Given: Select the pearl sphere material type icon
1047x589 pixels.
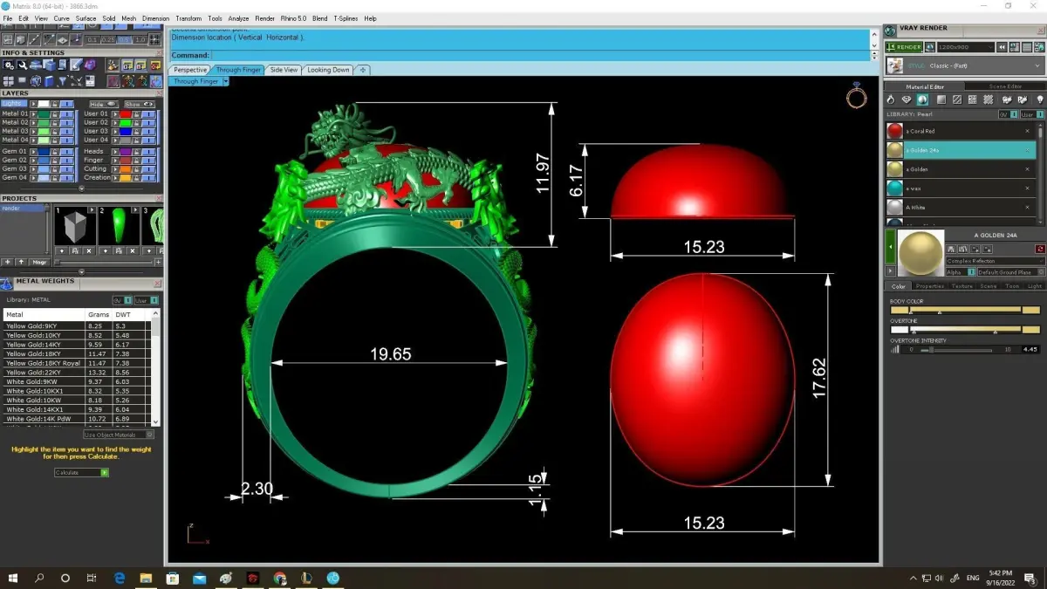Looking at the screenshot, I should click(x=922, y=99).
